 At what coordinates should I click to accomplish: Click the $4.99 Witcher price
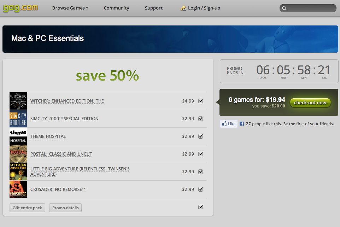[x=188, y=101]
